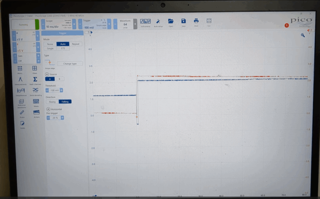Open the More... tools grid
Viewport: 320px width, 199px height.
[20, 69]
